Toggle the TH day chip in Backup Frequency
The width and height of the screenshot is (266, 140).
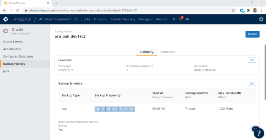pyautogui.click(x=114, y=109)
